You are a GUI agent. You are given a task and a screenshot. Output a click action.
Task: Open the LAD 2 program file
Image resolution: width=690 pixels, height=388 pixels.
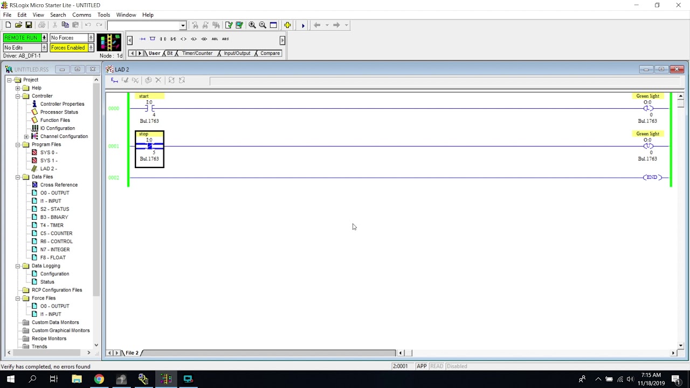48,169
